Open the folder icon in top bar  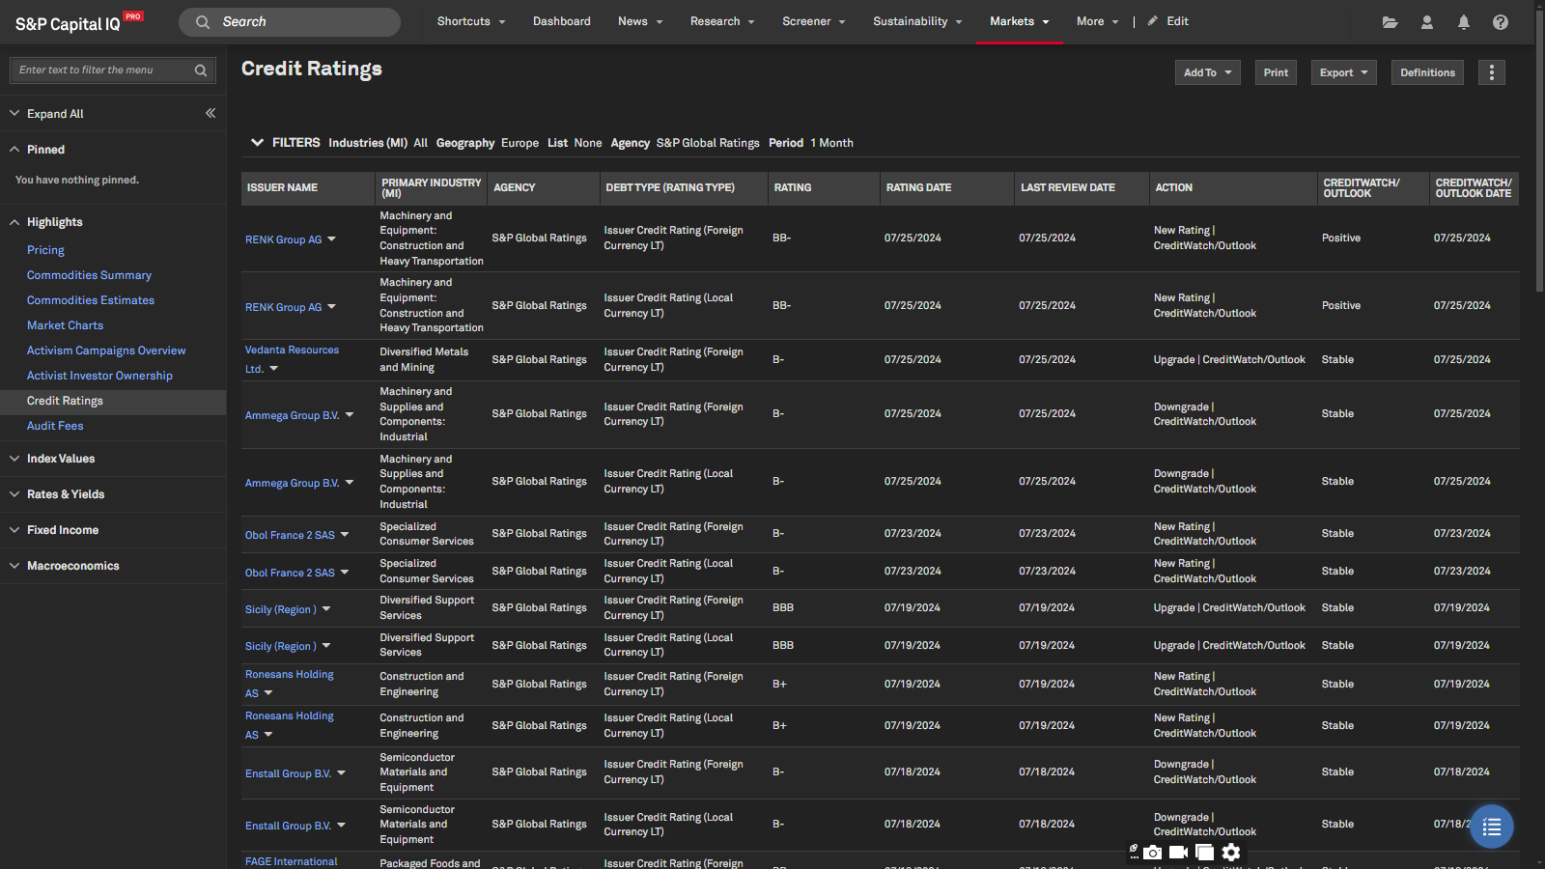[1390, 22]
